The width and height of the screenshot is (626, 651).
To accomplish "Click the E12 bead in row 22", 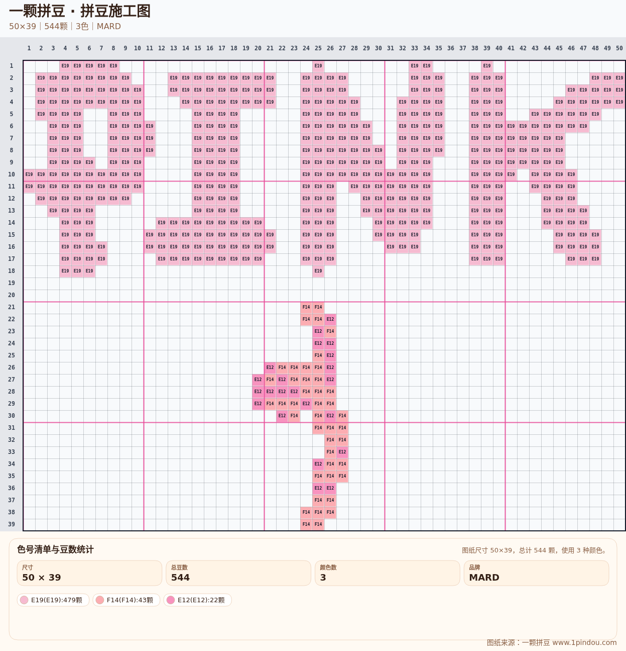I will [x=330, y=319].
